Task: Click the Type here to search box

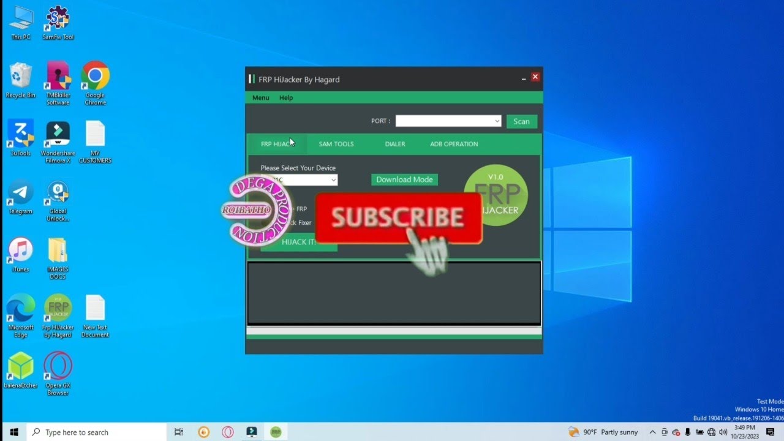Action: (97, 432)
